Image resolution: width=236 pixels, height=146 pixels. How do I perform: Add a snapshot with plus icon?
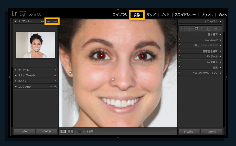[x=55, y=75]
